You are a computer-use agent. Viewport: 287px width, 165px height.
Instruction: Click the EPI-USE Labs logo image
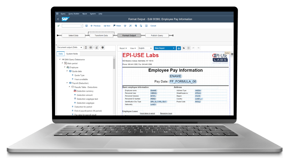pyautogui.click(x=220, y=58)
